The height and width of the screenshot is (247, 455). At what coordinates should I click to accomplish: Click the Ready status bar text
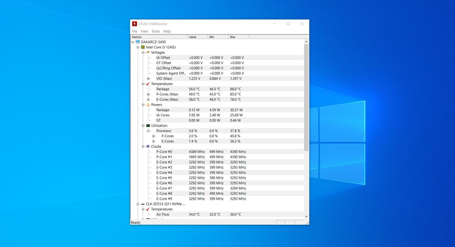pyautogui.click(x=135, y=223)
